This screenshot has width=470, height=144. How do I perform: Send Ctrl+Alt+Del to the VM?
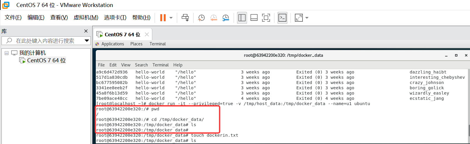point(185,18)
